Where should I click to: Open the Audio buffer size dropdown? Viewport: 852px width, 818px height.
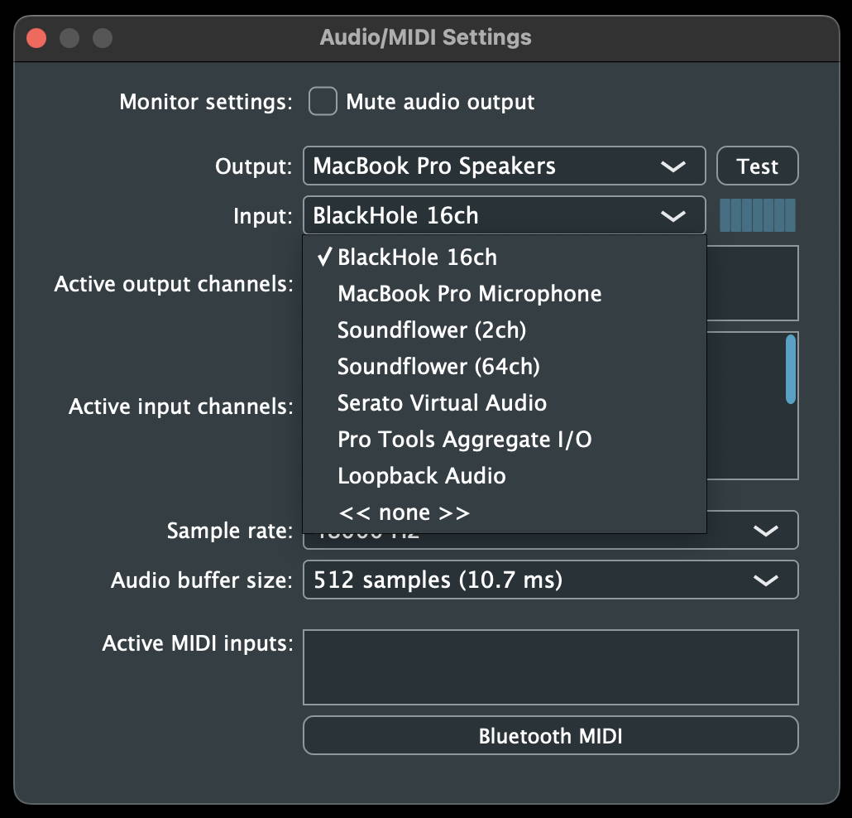click(550, 580)
